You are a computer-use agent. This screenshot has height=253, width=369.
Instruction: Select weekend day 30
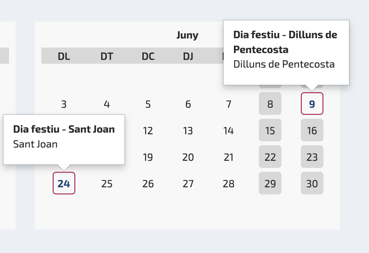tap(312, 183)
